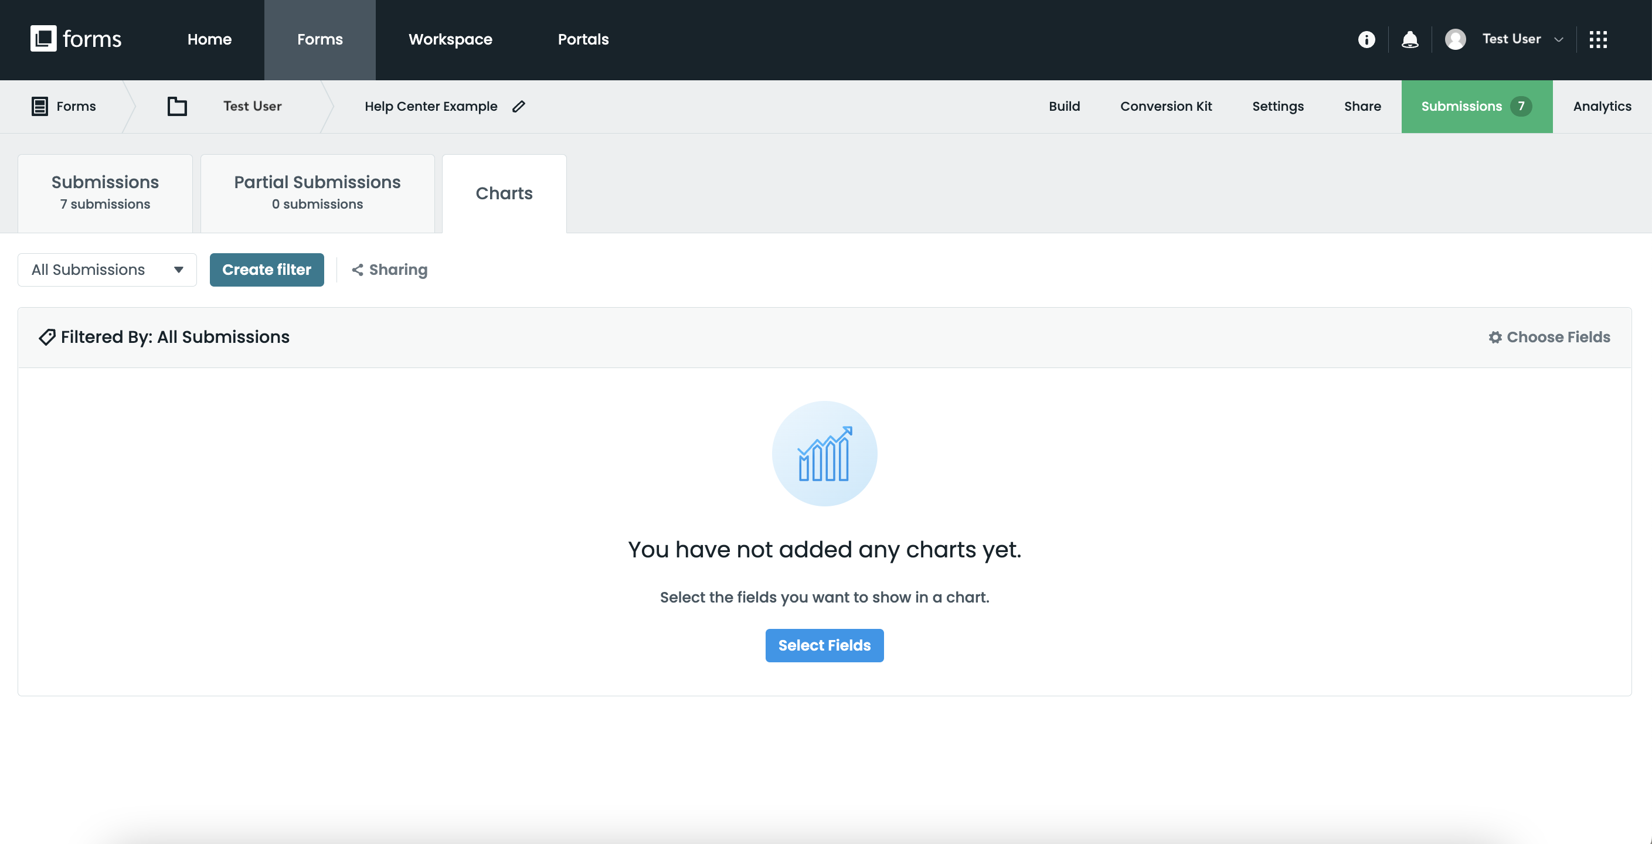Image resolution: width=1652 pixels, height=844 pixels.
Task: Click the Forms list icon in breadcrumb
Action: [40, 107]
